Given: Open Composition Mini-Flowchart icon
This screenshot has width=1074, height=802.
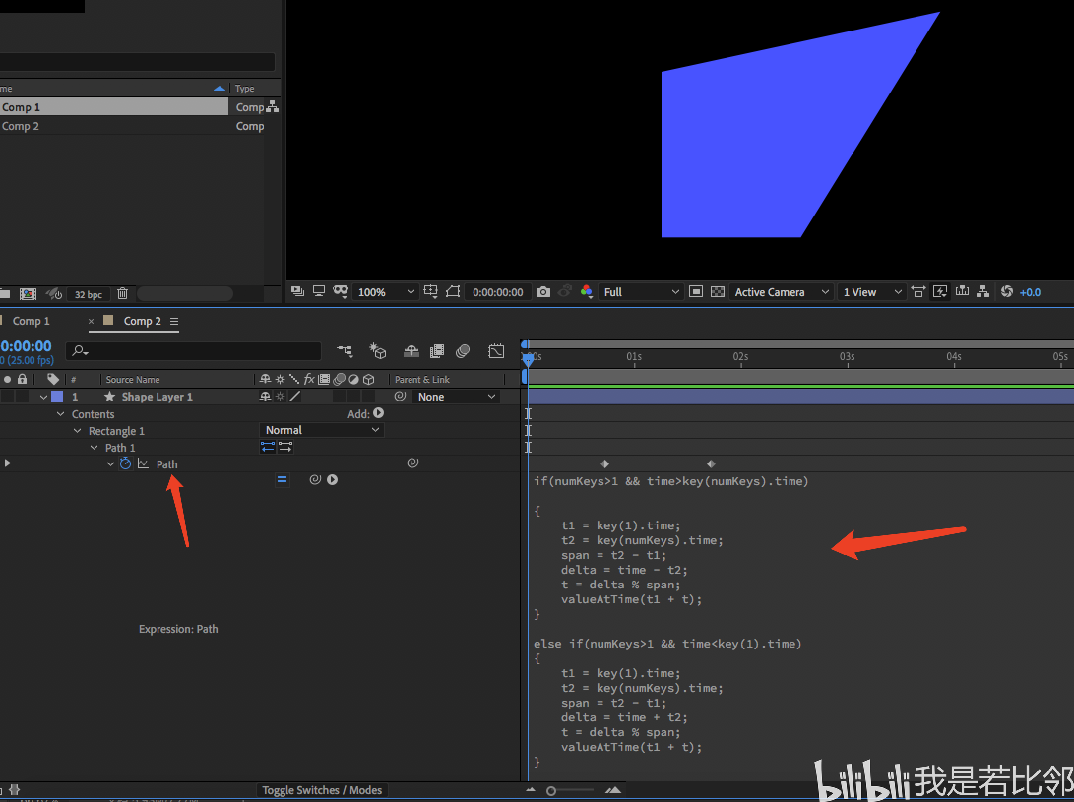Looking at the screenshot, I should 345,351.
